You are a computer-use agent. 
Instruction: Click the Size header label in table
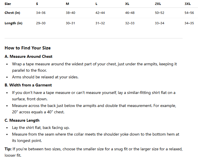(x=8, y=4)
